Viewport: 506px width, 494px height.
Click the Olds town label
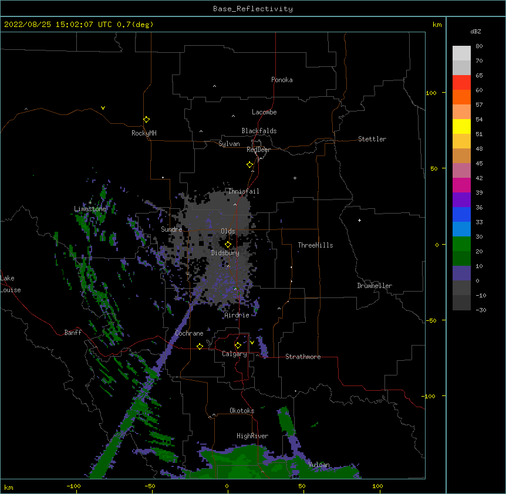pyautogui.click(x=228, y=231)
